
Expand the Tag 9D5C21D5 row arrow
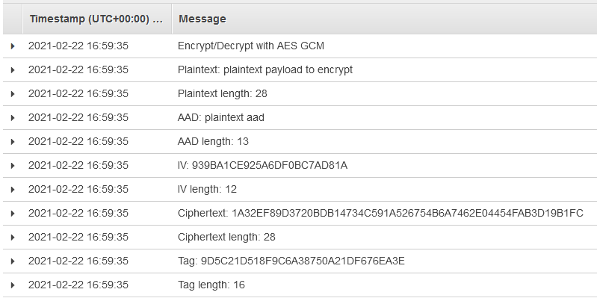pos(13,261)
